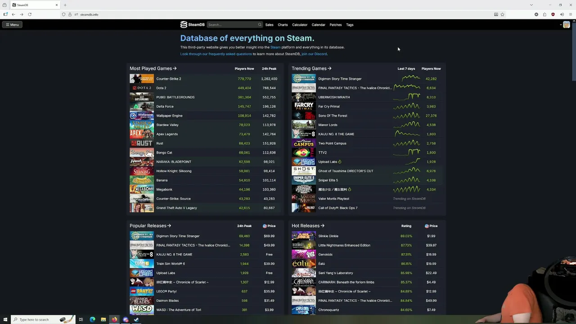Open the Sales menu item

(269, 25)
